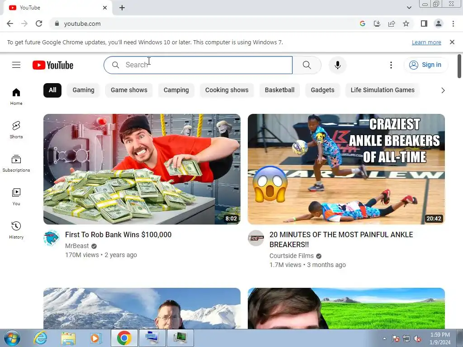Screen dimensions: 463x347
Task: Select the Game shows filter chip
Action: click(x=129, y=90)
